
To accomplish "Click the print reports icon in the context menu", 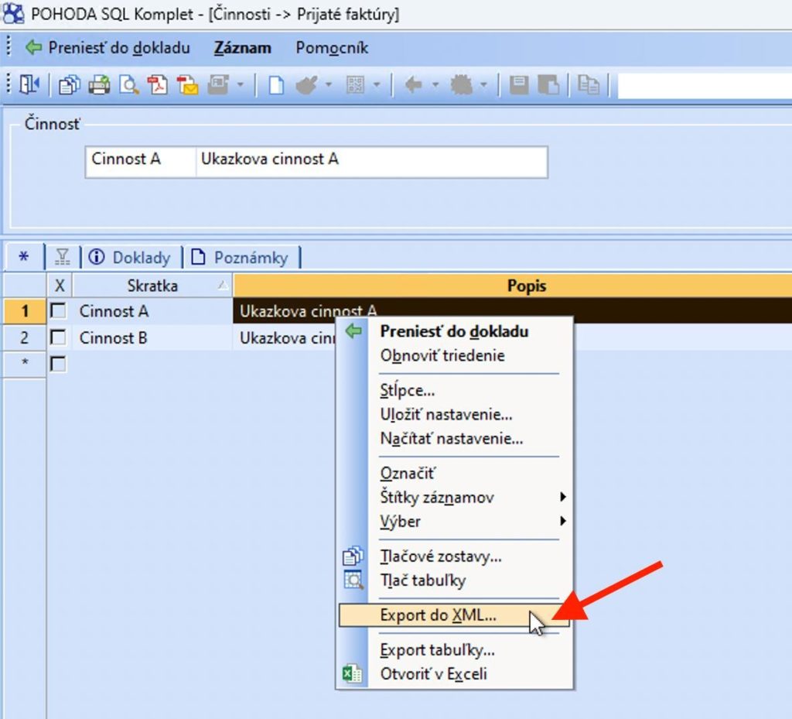I will pos(353,556).
